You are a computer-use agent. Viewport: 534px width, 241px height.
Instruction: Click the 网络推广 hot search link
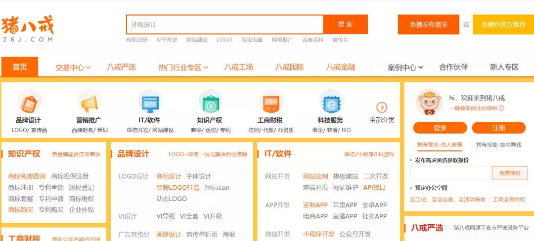pyautogui.click(x=282, y=40)
